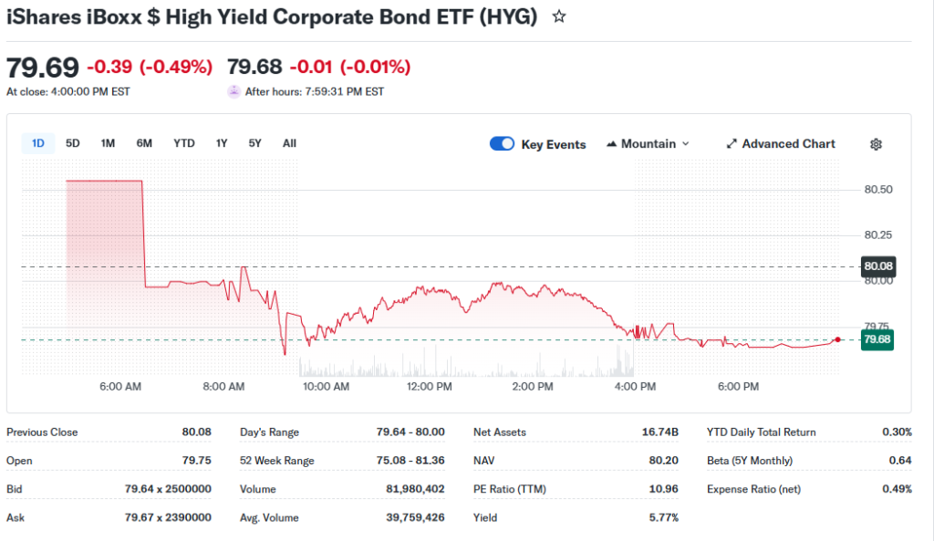The image size is (934, 541).
Task: Click the 80.08 previous close price marker
Action: tap(877, 266)
